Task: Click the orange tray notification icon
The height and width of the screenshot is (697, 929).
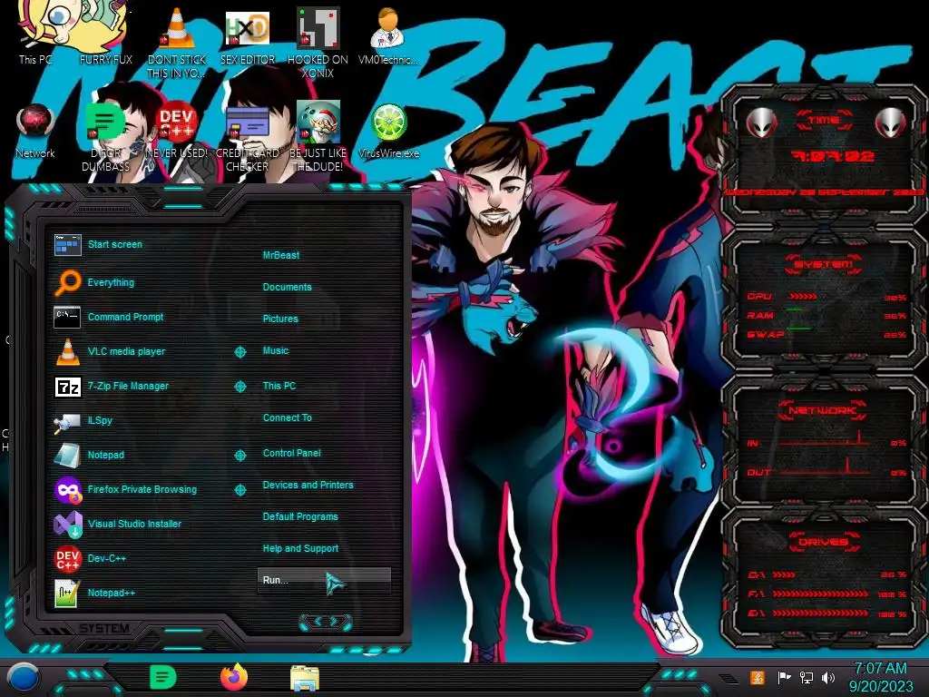Action: (x=757, y=677)
